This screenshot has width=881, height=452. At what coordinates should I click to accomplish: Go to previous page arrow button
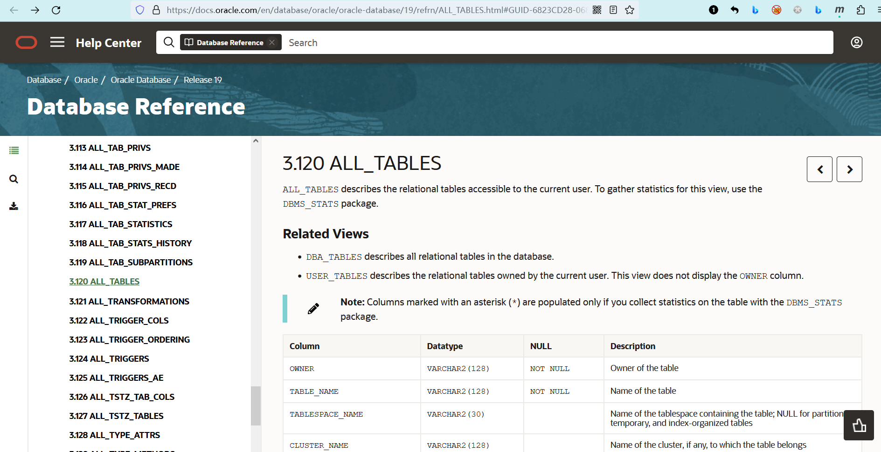coord(819,169)
